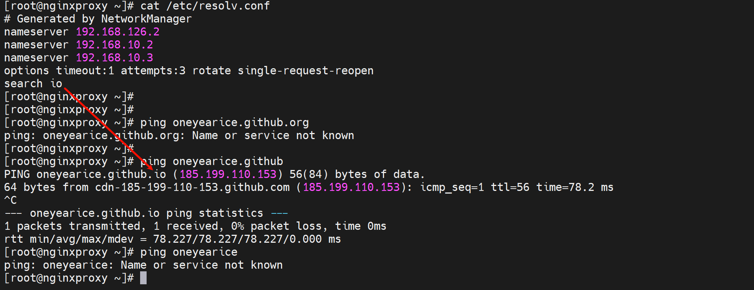Click the 'ping oneyearice.github.org' command
Viewport: 754px width, 290px height.
pos(224,122)
